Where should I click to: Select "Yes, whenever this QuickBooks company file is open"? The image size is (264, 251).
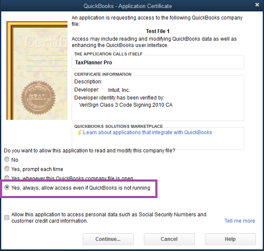point(7,178)
